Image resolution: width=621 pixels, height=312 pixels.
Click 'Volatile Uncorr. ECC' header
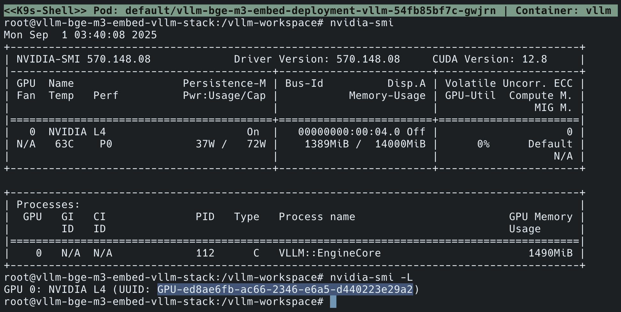tap(509, 84)
